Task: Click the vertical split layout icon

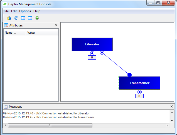Action: click(23, 18)
